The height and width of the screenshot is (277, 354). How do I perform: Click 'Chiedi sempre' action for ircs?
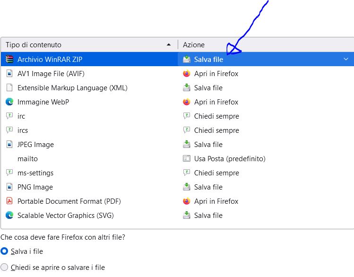tap(216, 130)
